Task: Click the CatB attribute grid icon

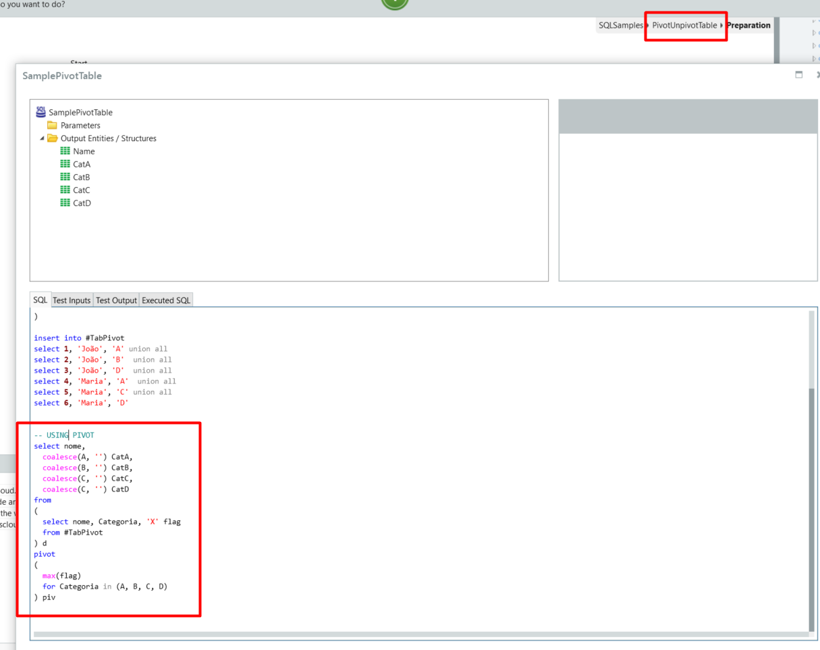Action: tap(64, 177)
